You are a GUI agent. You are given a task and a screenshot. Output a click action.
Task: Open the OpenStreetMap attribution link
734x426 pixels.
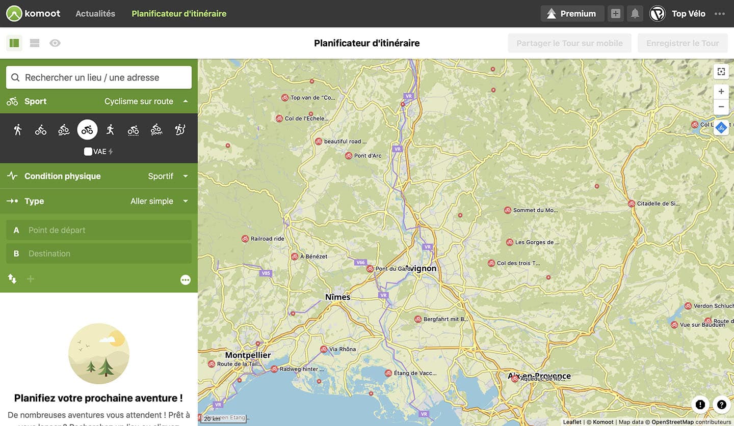point(672,422)
